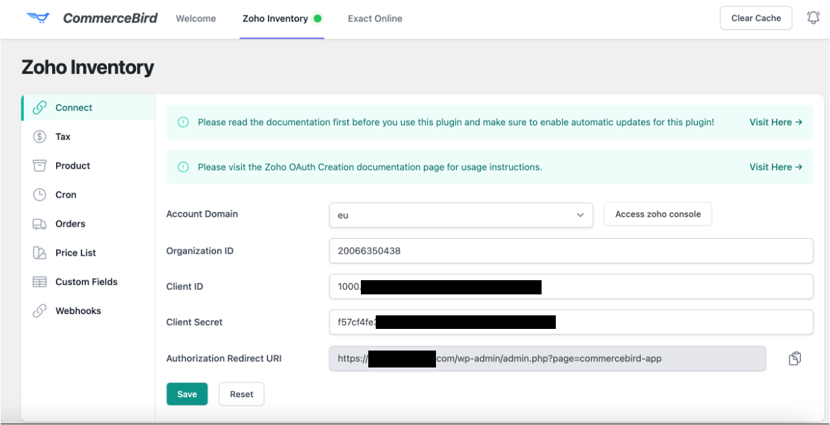Open the Cron settings section
Image resolution: width=830 pixels, height=425 pixels.
88,195
